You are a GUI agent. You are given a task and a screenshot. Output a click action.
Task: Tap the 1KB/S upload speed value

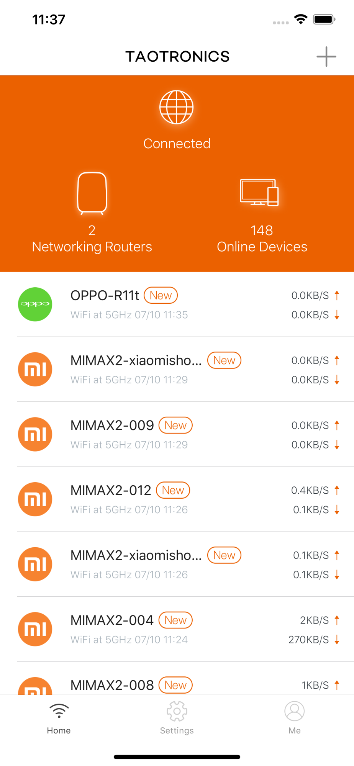point(315,685)
